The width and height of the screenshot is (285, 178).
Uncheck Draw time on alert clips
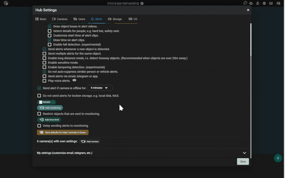point(50,40)
